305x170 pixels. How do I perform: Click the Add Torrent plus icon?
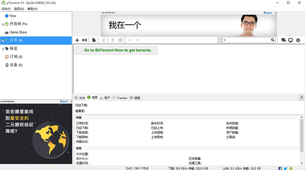click(77, 40)
